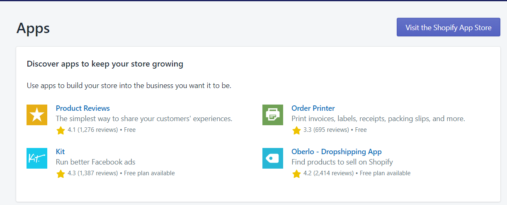
Task: Click 'The simplest way to share' description
Action: tap(144, 119)
